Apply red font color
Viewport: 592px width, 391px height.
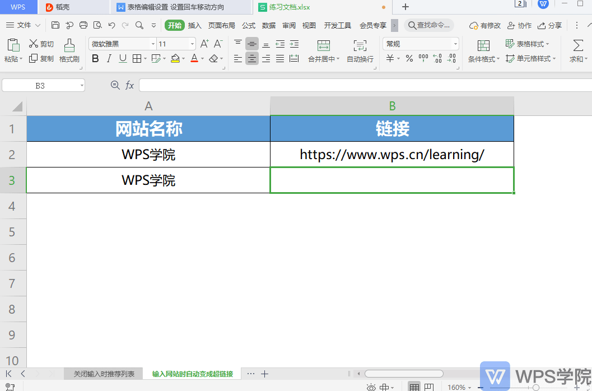point(194,59)
